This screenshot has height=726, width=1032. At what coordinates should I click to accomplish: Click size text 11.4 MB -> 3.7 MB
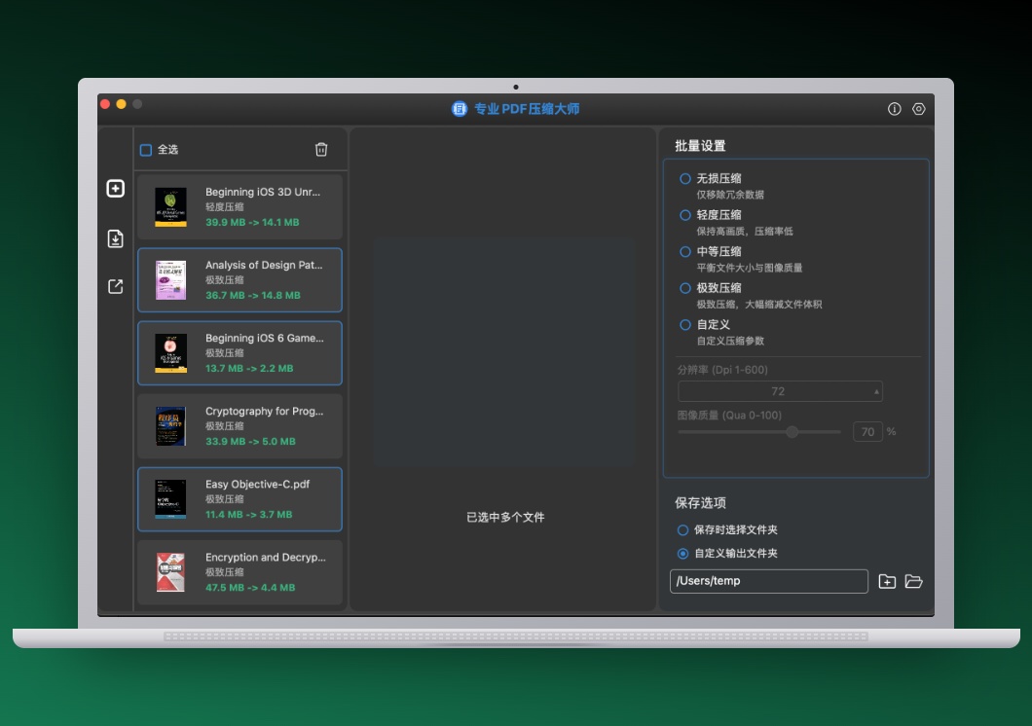point(249,514)
